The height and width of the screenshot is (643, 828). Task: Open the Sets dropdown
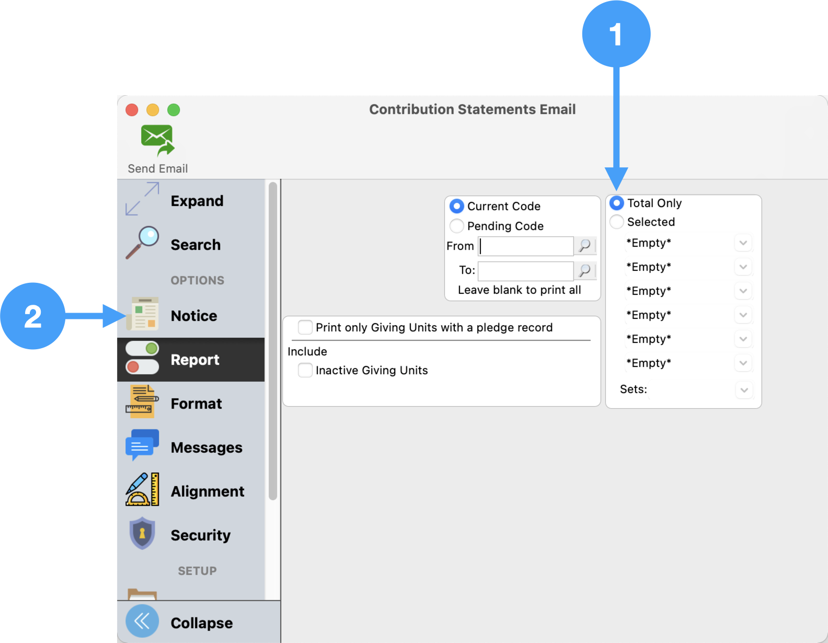point(744,390)
